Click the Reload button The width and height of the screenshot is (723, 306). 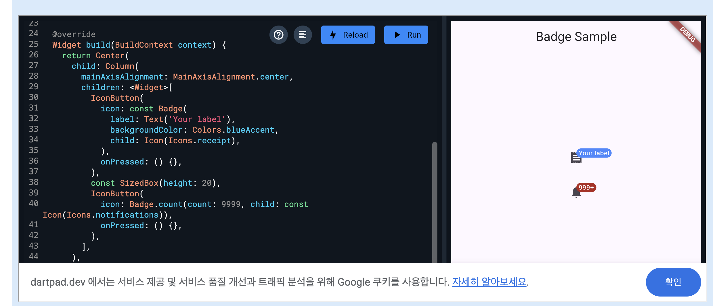[348, 35]
